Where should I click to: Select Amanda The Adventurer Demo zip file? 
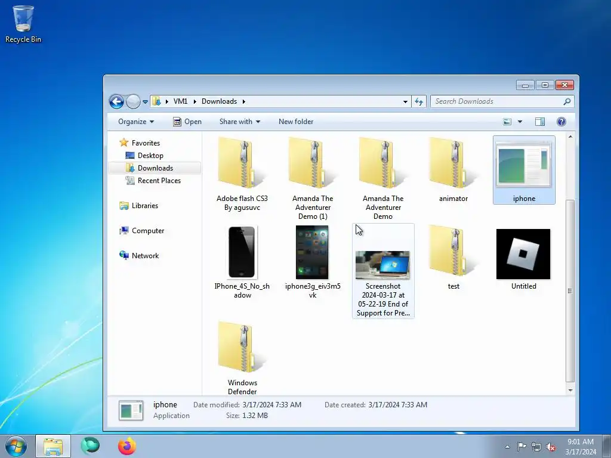(x=383, y=178)
